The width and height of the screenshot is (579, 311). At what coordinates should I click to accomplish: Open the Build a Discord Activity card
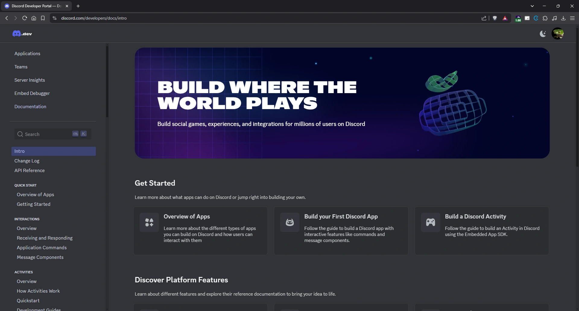[x=482, y=231]
